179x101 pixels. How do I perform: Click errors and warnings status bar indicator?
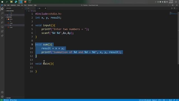(6, 100)
